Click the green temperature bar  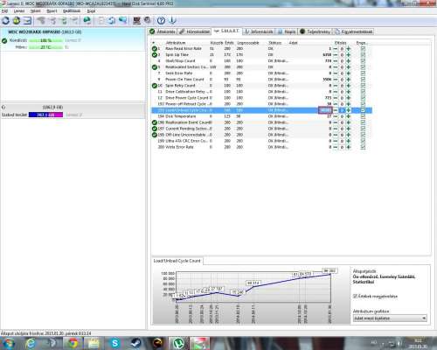45,47
